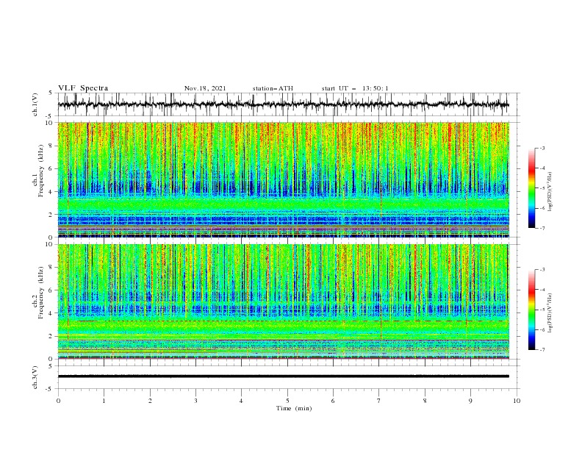Click the time axis tick label "10"
This screenshot has height=450, width=582.
(x=517, y=401)
